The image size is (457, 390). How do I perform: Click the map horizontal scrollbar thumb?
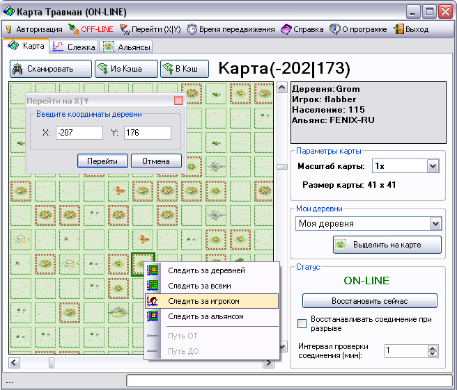coord(52,363)
